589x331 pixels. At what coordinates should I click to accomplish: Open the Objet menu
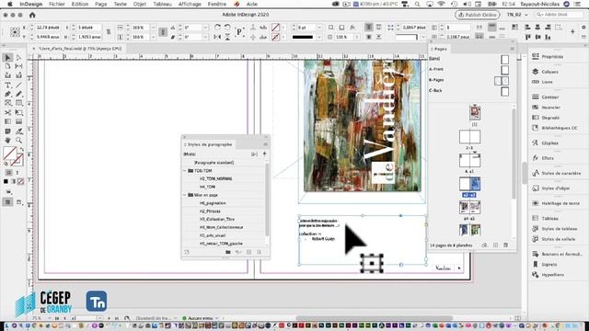click(x=140, y=4)
